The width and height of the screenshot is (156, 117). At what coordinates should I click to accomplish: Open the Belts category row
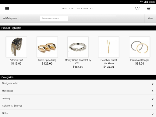(78, 113)
